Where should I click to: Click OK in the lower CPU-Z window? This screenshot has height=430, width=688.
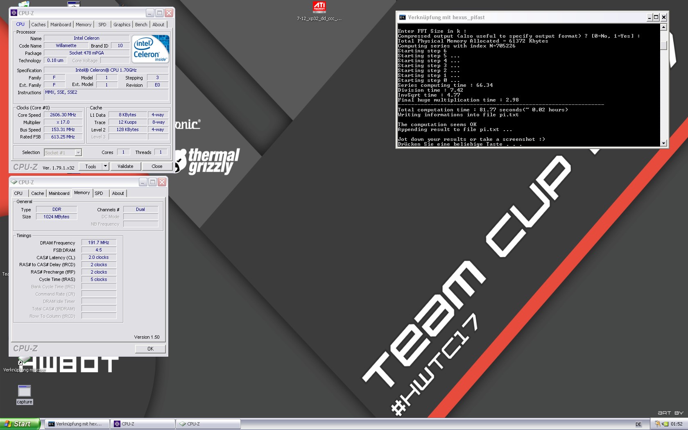pyautogui.click(x=150, y=349)
